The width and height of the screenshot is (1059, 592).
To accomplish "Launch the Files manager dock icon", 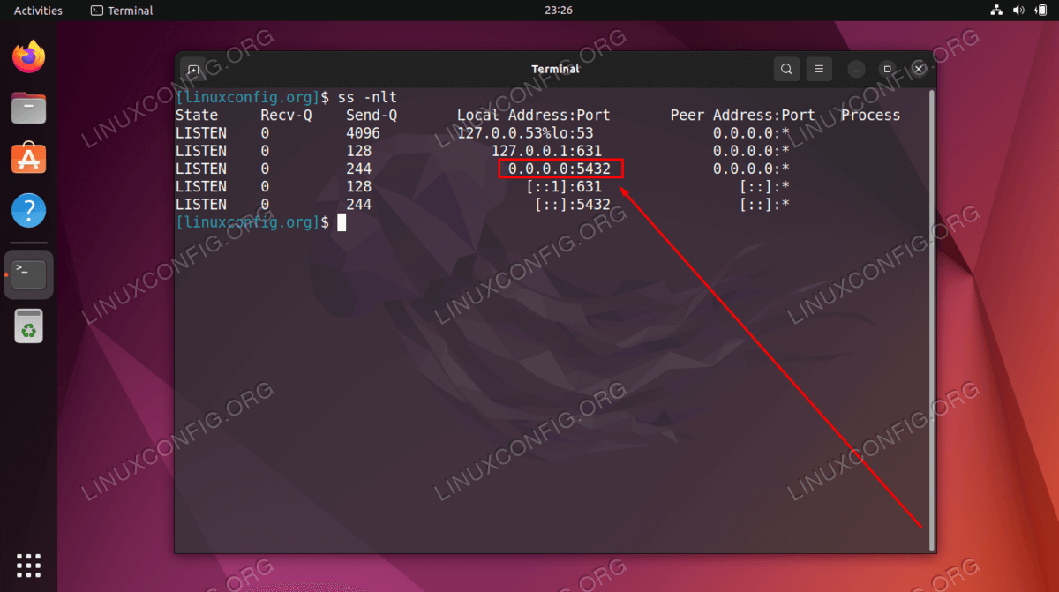I will point(29,109).
